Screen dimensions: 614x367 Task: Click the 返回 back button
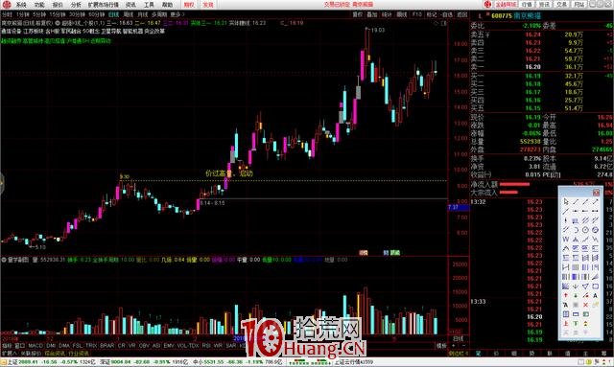[x=462, y=14]
